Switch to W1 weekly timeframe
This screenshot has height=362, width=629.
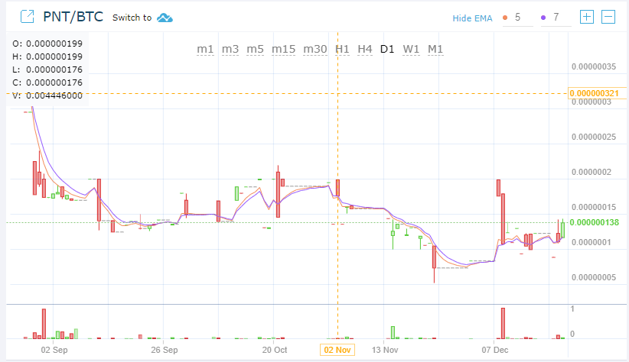[x=412, y=49]
